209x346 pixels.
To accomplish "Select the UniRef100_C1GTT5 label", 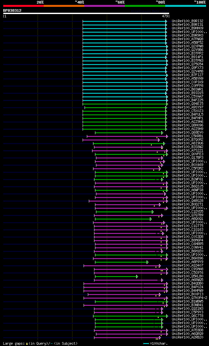I will [x=188, y=226].
